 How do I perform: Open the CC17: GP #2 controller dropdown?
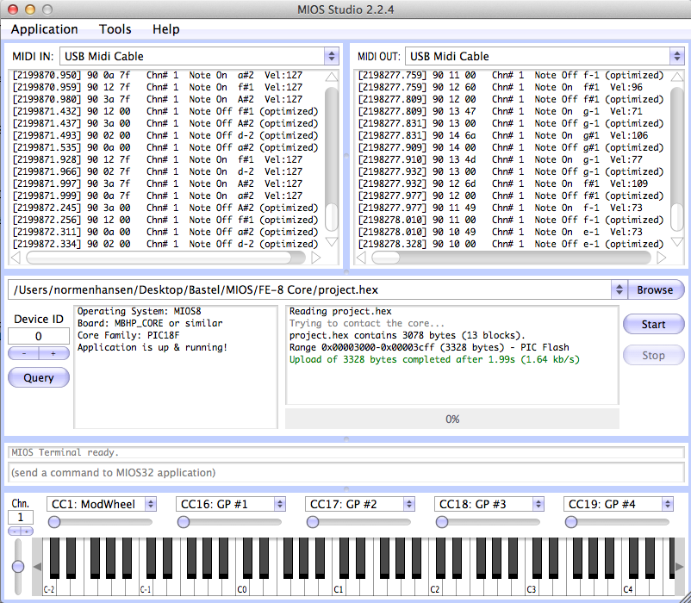click(360, 504)
